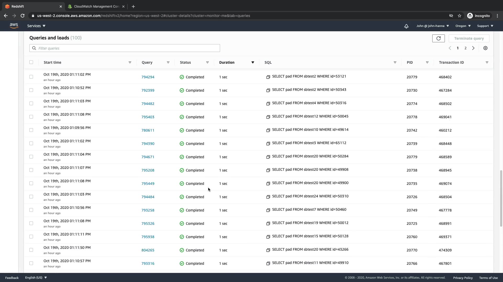503x282 pixels.
Task: Switch to CloudWatch Management Console tab
Action: click(x=96, y=7)
